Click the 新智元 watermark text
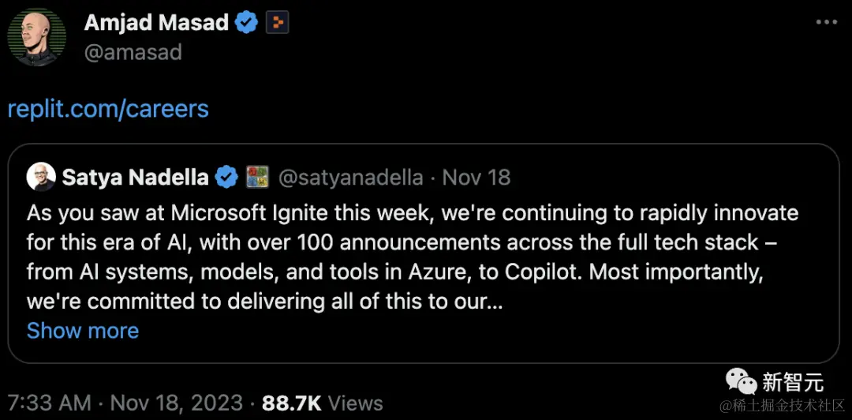This screenshot has width=852, height=420. [x=793, y=383]
